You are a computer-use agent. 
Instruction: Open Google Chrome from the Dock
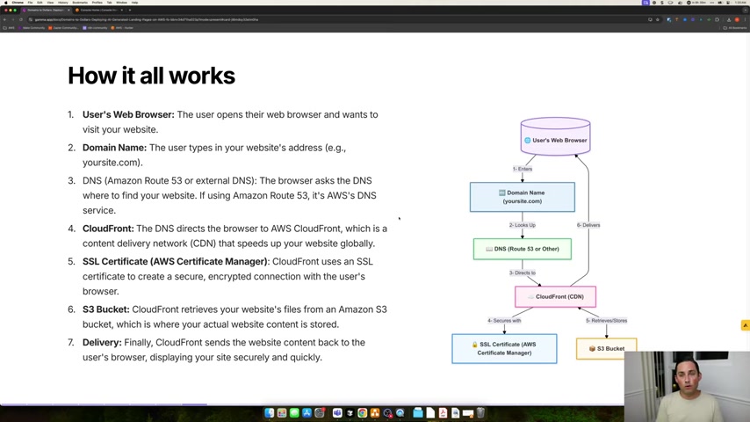click(363, 413)
